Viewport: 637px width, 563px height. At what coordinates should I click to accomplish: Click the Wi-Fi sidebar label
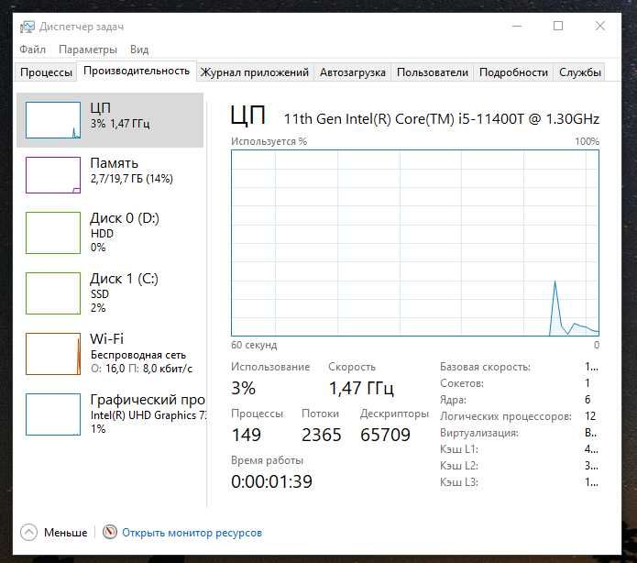pos(107,338)
